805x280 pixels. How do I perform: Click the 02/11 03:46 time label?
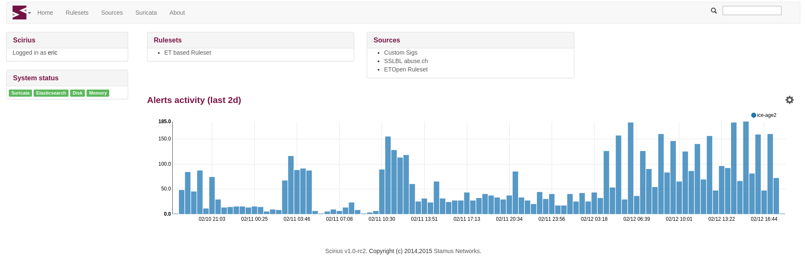pos(297,219)
